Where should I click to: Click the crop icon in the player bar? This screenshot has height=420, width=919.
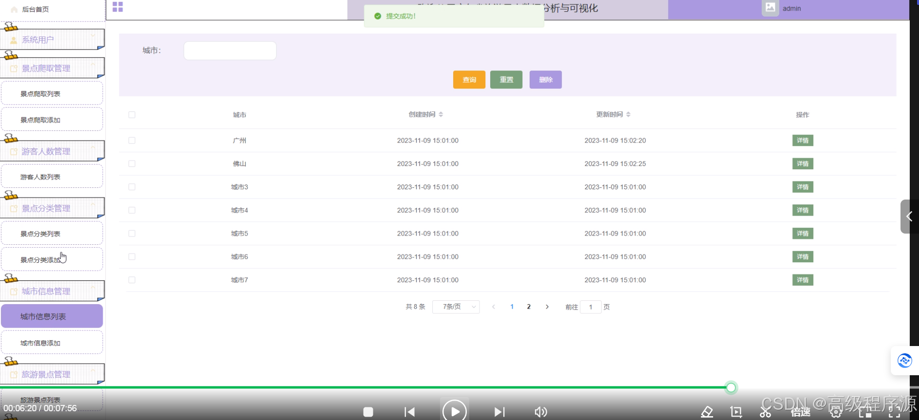[736, 412]
